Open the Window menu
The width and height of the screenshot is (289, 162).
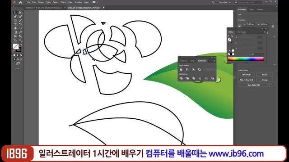pos(78,2)
